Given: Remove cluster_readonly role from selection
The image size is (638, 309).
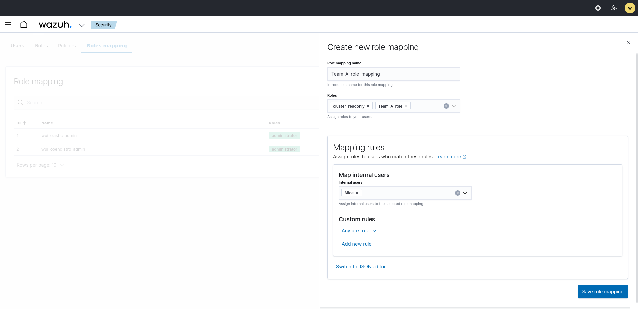Looking at the screenshot, I should (x=368, y=106).
